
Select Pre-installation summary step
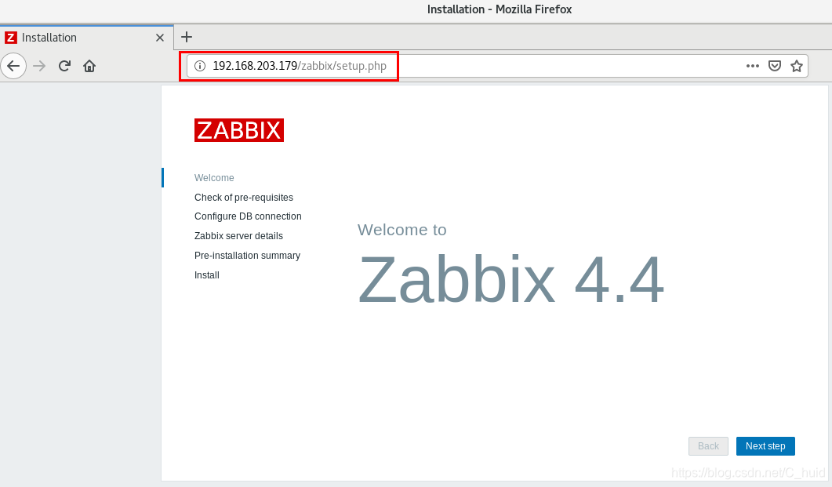(x=247, y=256)
